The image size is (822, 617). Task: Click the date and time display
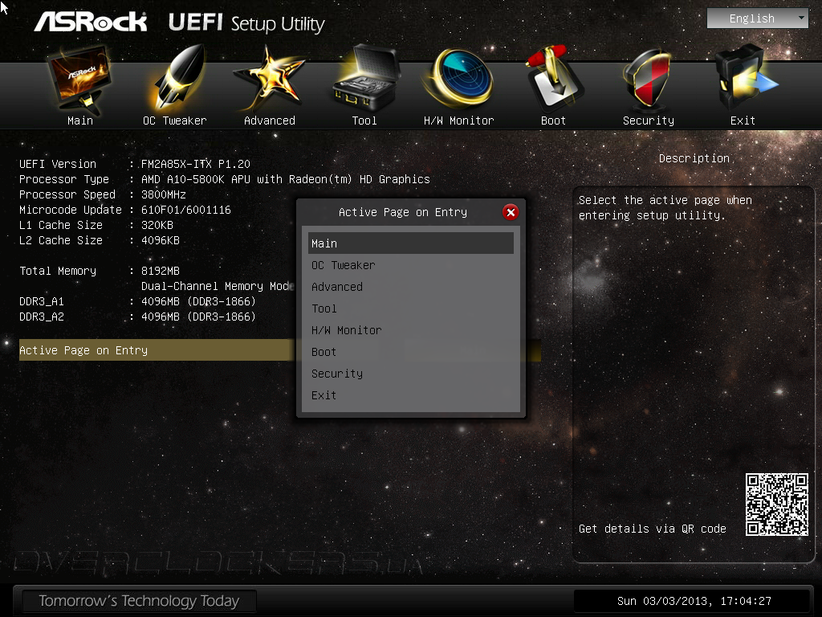coord(694,601)
